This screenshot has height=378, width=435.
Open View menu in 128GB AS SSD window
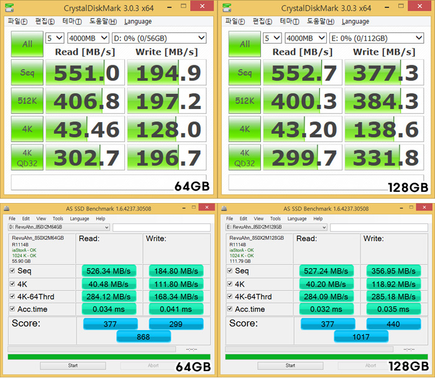(x=259, y=219)
